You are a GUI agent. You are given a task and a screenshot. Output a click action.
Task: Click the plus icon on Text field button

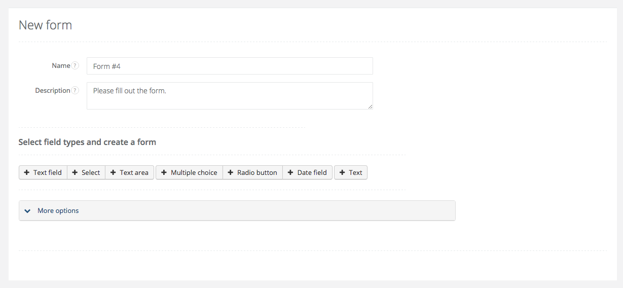pos(27,172)
